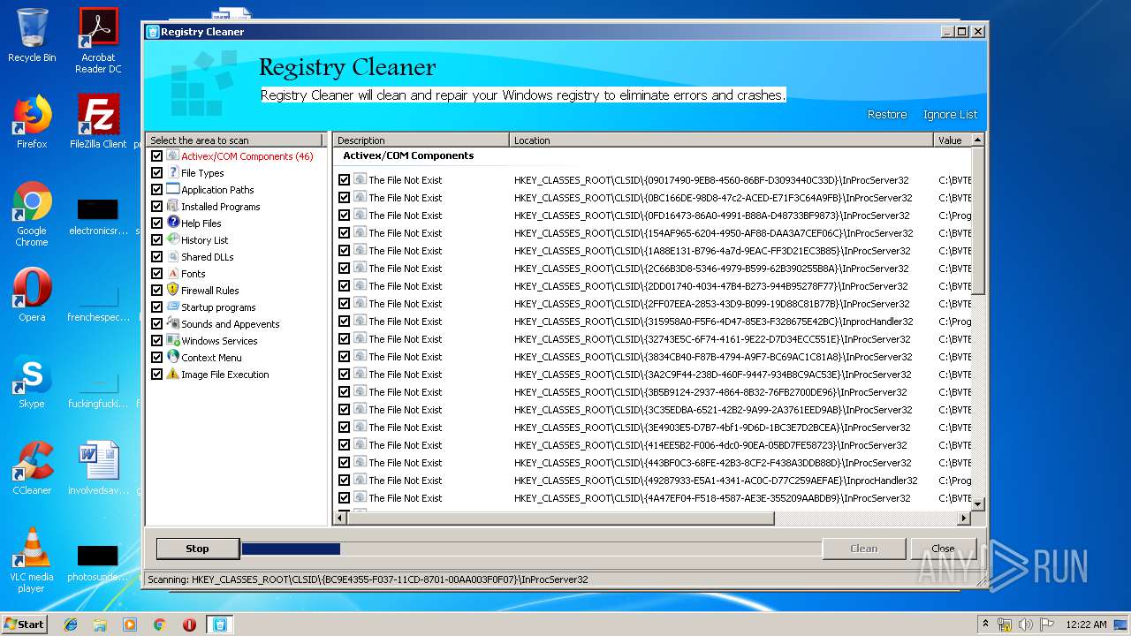The image size is (1131, 636).
Task: Click the taskbar clock showing 12:22 AM
Action: click(x=1086, y=624)
